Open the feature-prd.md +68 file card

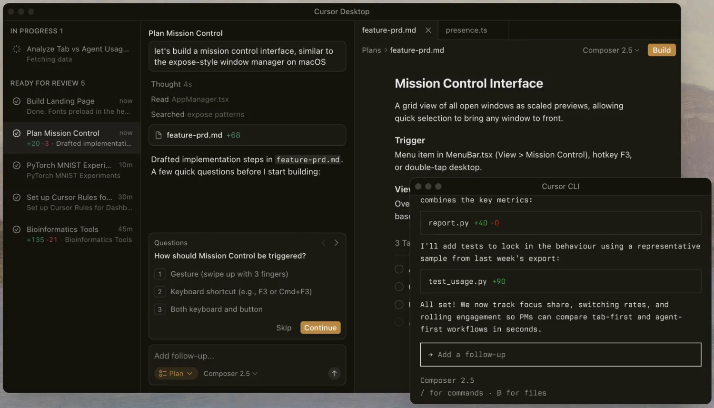247,135
